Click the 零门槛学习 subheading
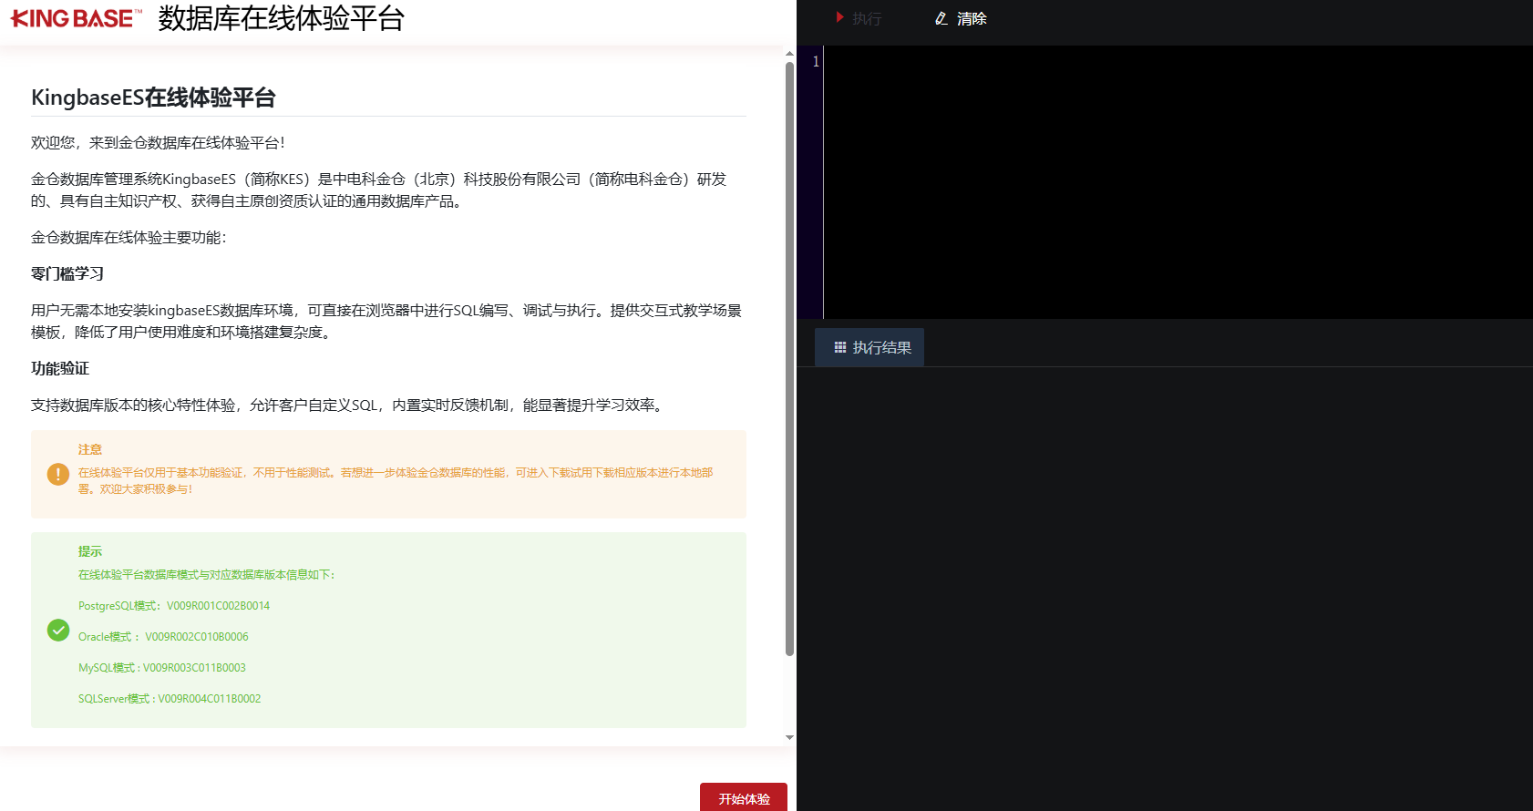This screenshot has height=811, width=1533. [x=67, y=273]
